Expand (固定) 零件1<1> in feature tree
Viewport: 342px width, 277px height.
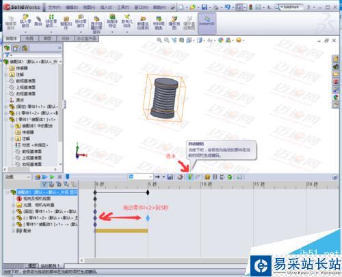6,106
